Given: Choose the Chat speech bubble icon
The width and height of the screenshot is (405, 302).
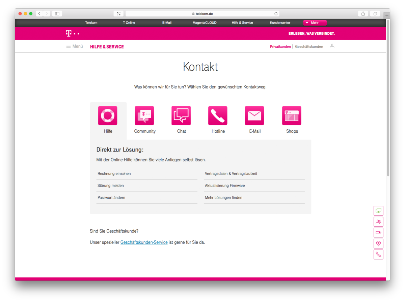Looking at the screenshot, I should (x=181, y=115).
